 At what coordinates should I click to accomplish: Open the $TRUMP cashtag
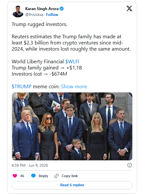click(21, 86)
